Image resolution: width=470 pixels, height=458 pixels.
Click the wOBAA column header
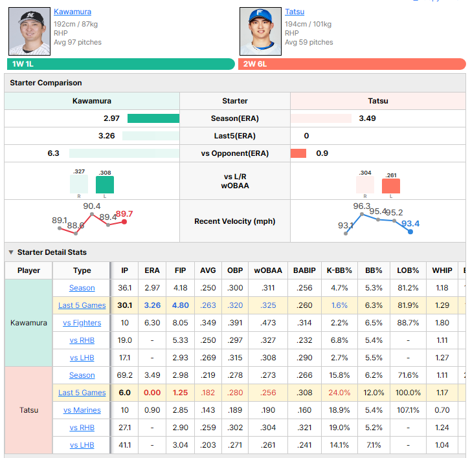point(268,270)
